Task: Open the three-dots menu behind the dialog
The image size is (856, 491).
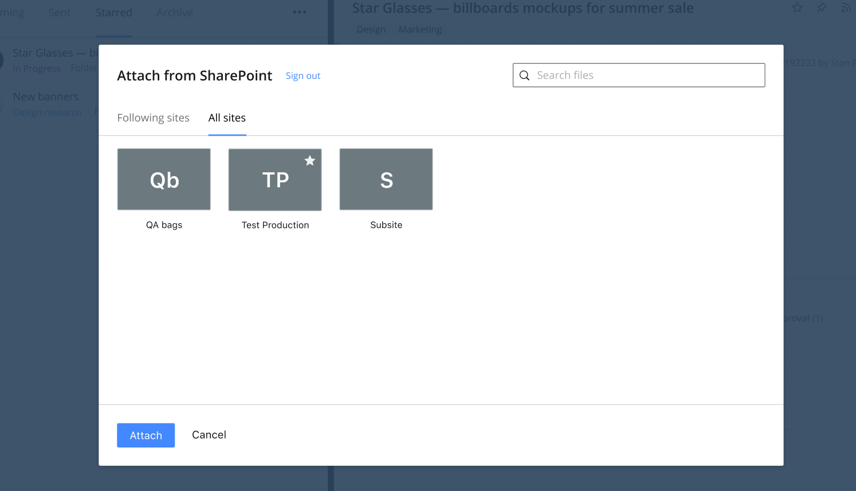Action: (x=300, y=12)
